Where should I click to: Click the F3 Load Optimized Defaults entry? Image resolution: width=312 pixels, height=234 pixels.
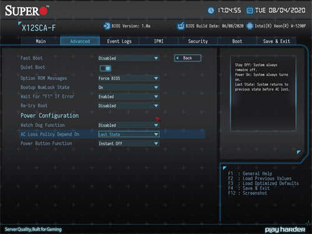[263, 183]
